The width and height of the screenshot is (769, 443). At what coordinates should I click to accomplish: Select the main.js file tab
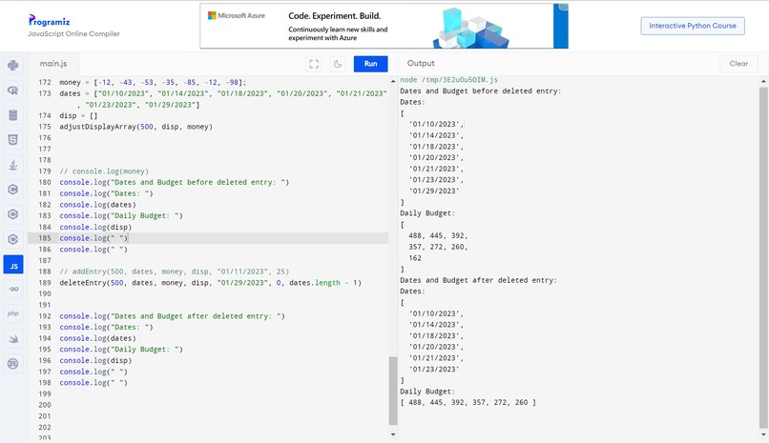[x=53, y=64]
